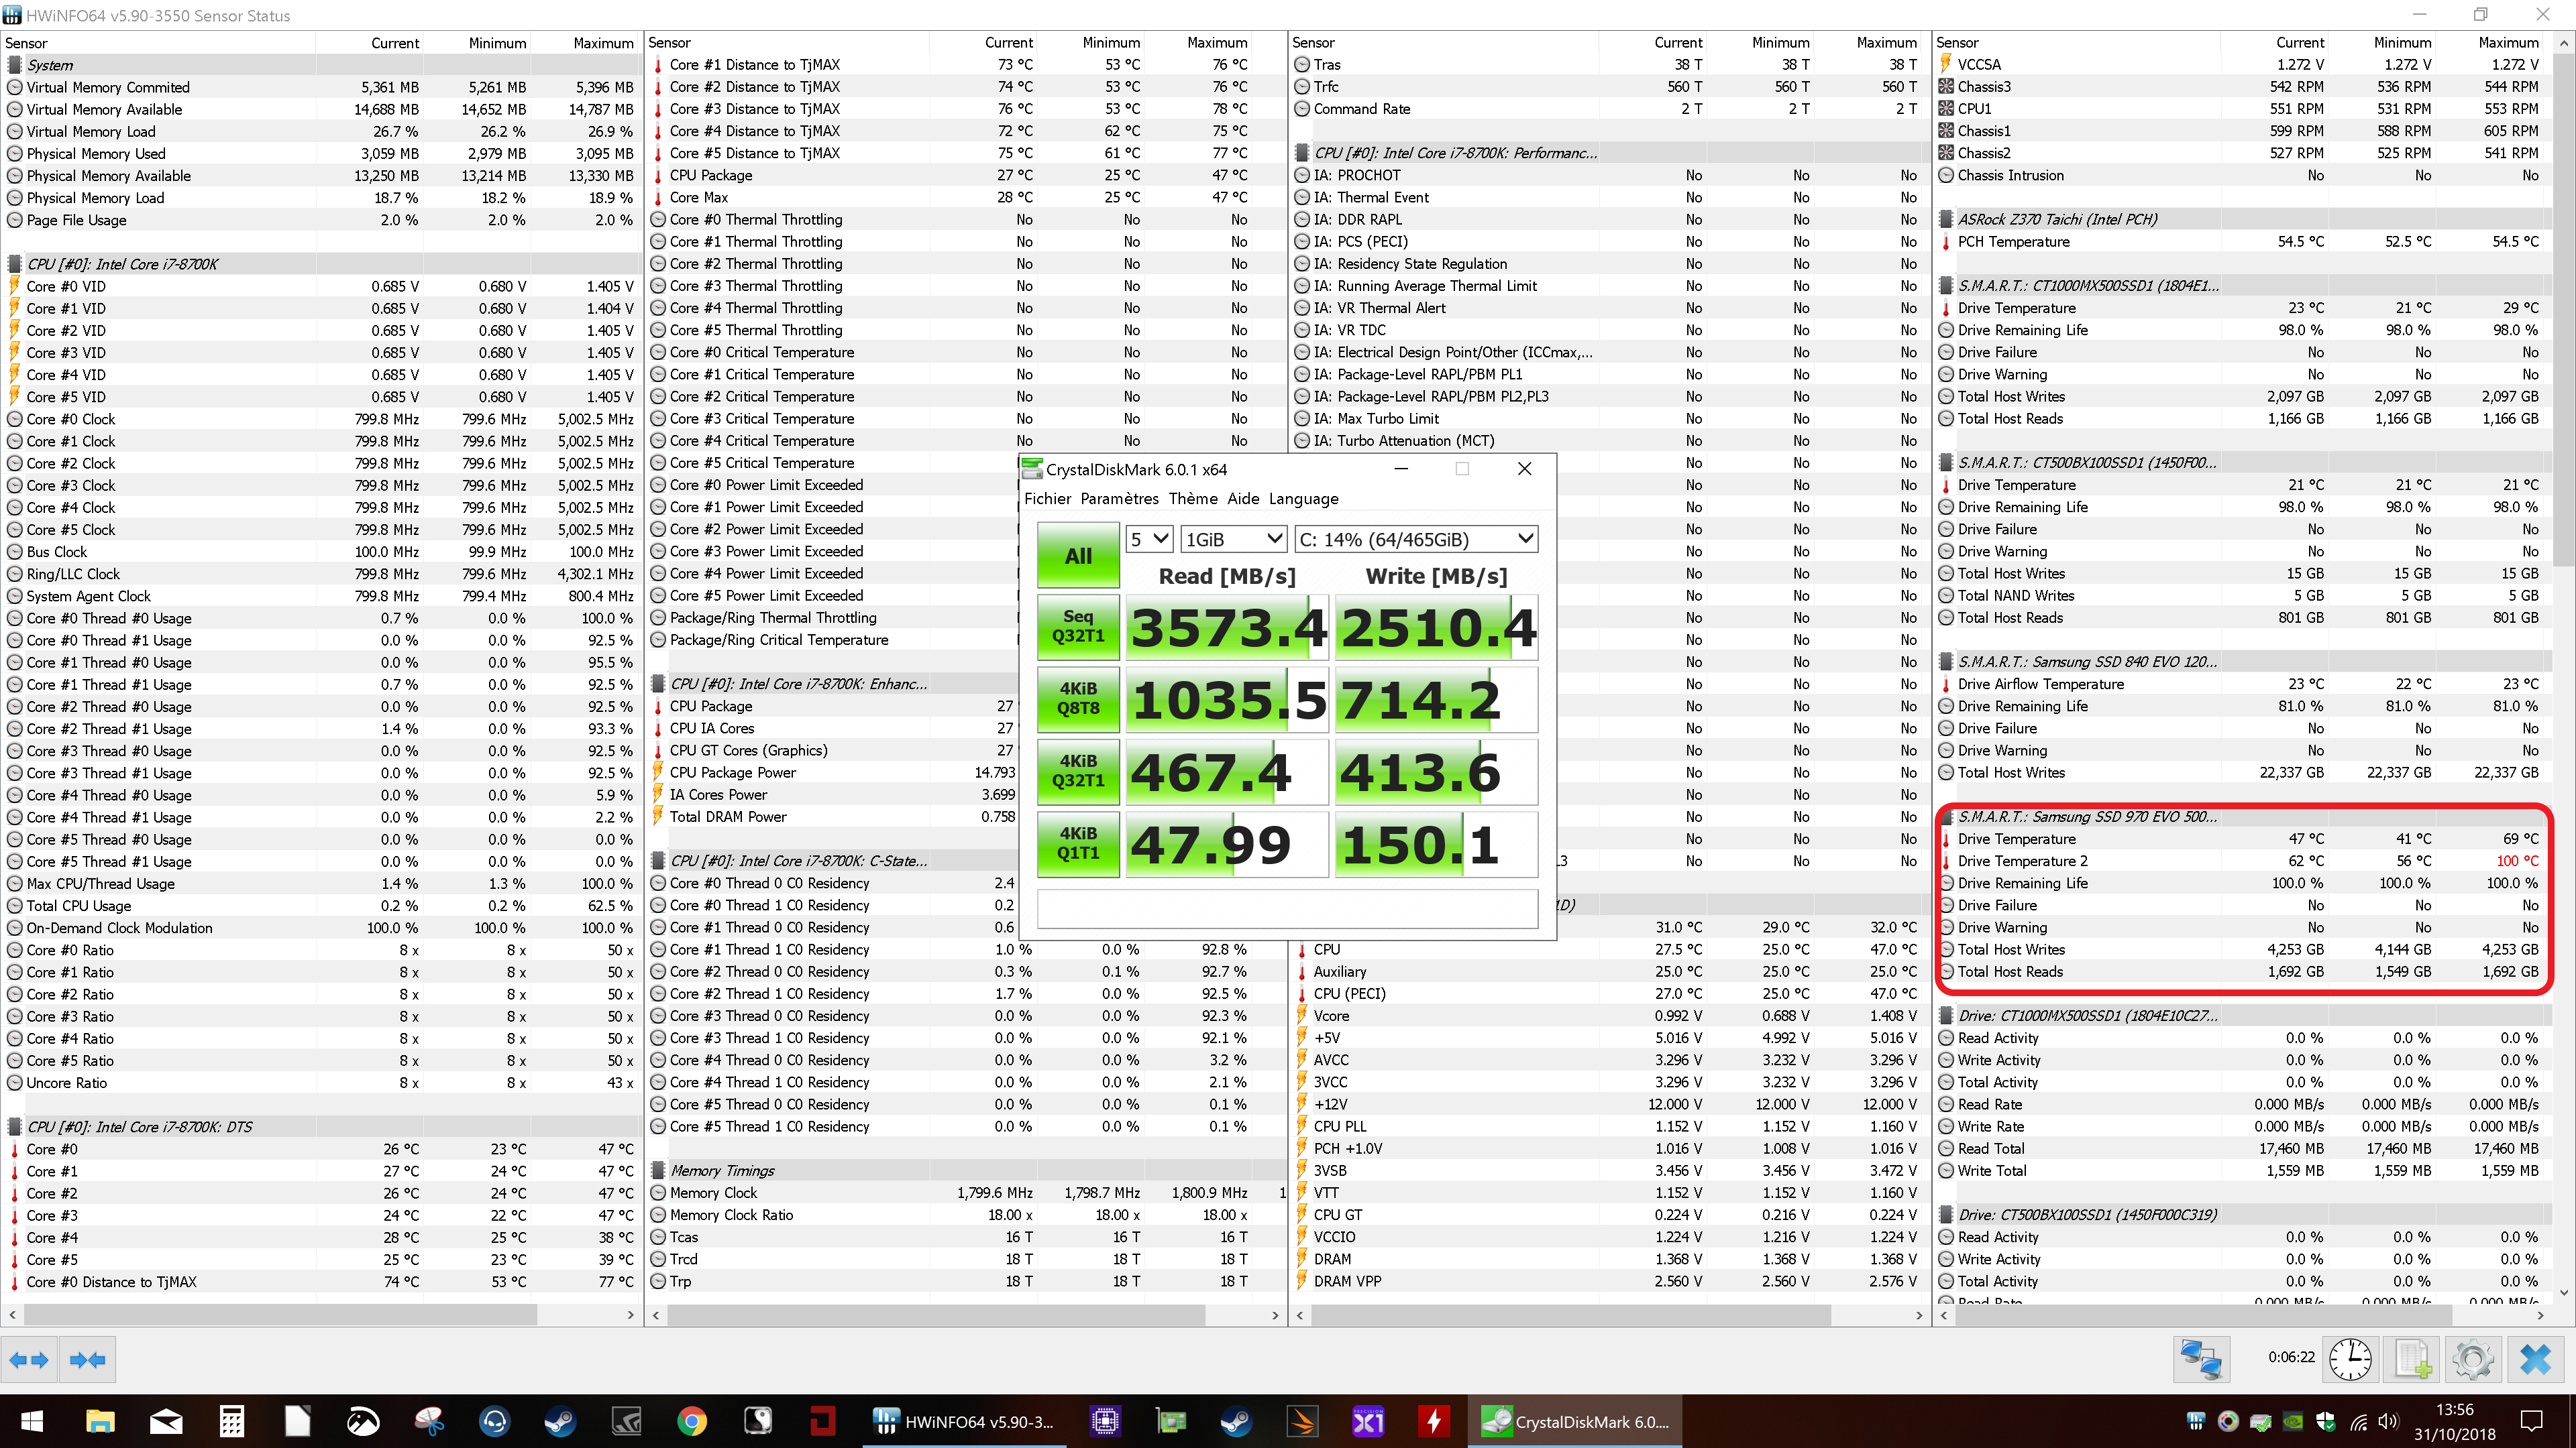2576x1448 pixels.
Task: Open Chrome from the taskbar
Action: (691, 1421)
